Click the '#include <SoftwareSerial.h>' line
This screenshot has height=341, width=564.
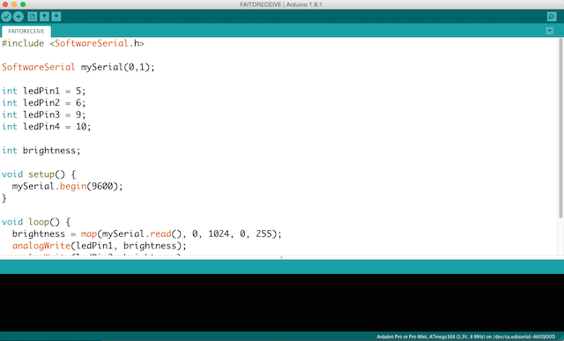(73, 43)
